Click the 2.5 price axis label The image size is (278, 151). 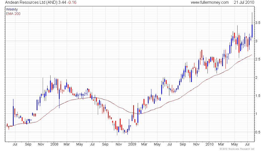(258, 59)
